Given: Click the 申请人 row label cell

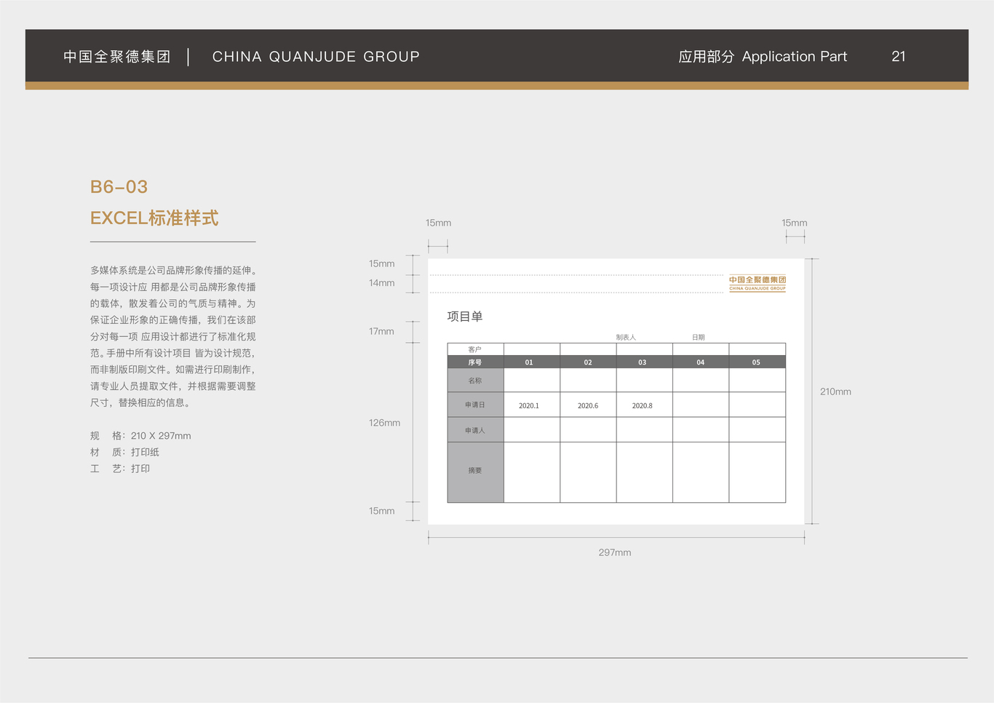Looking at the screenshot, I should pos(475,430).
